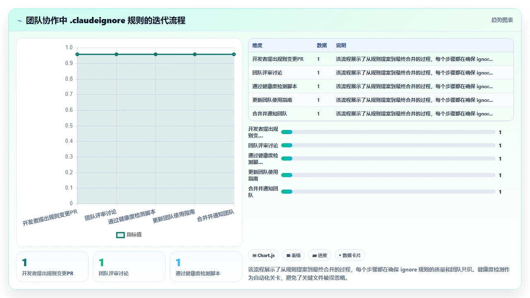The width and height of the screenshot is (530, 298).
Task: Click description cell in 合并并通知团队 row
Action: (414, 114)
